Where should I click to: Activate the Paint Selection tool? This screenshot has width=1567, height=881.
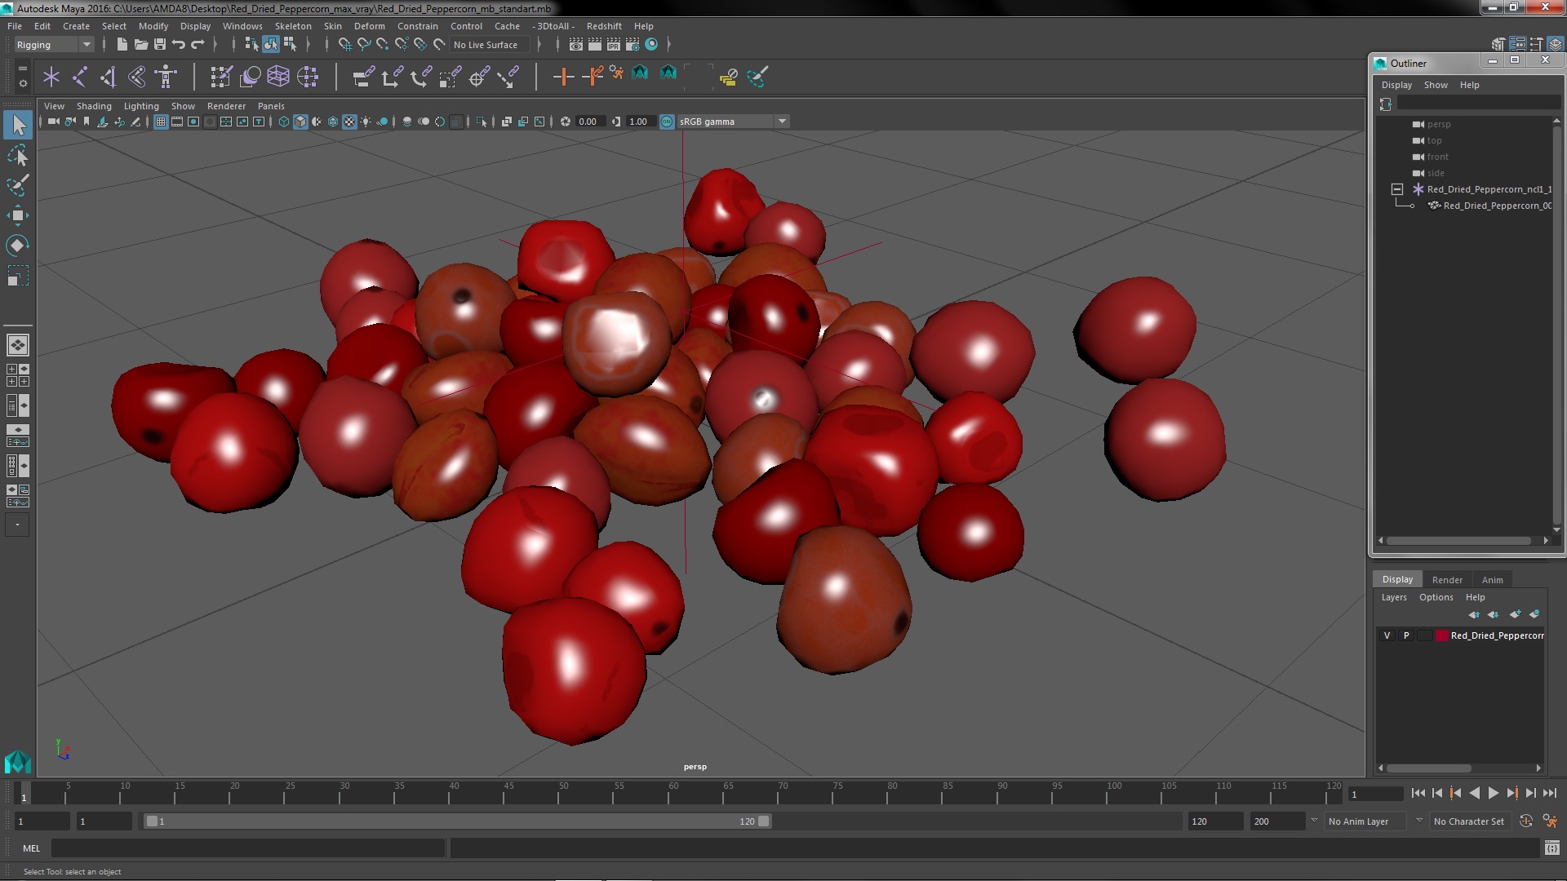coord(18,185)
